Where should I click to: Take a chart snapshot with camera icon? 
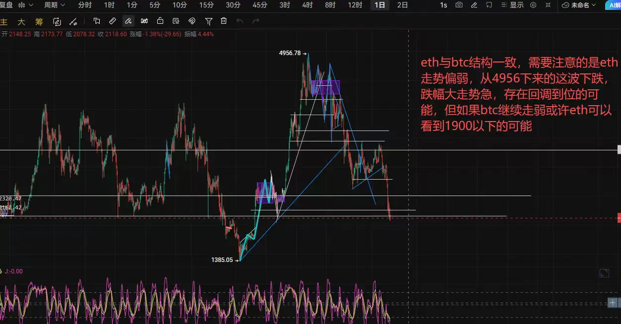459,5
